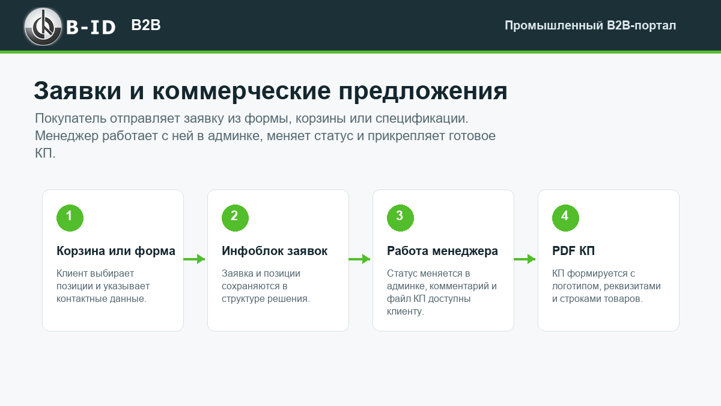The width and height of the screenshot is (721, 406).
Task: Select the "Инфоблок заявок" card title
Action: click(275, 251)
